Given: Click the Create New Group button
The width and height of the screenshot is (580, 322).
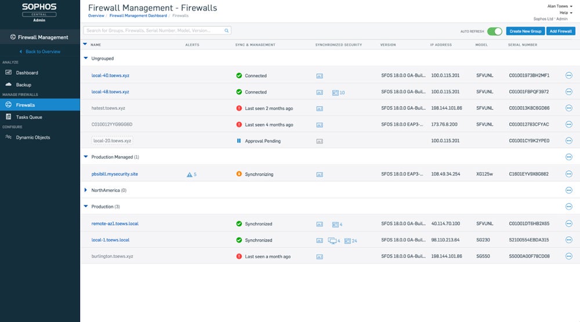Looking at the screenshot, I should pyautogui.click(x=525, y=31).
